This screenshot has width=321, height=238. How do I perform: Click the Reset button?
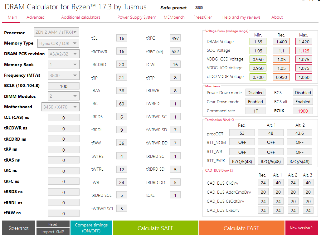click(x=53, y=224)
